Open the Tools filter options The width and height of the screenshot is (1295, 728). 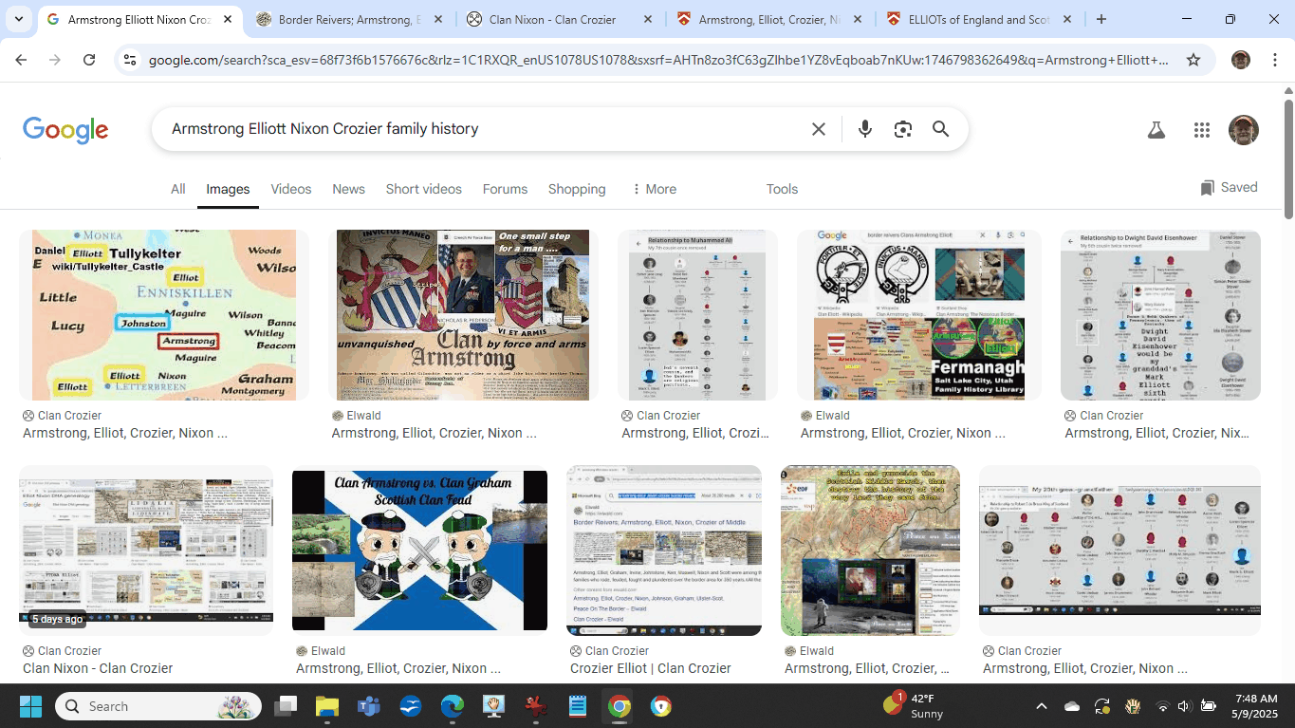tap(782, 189)
